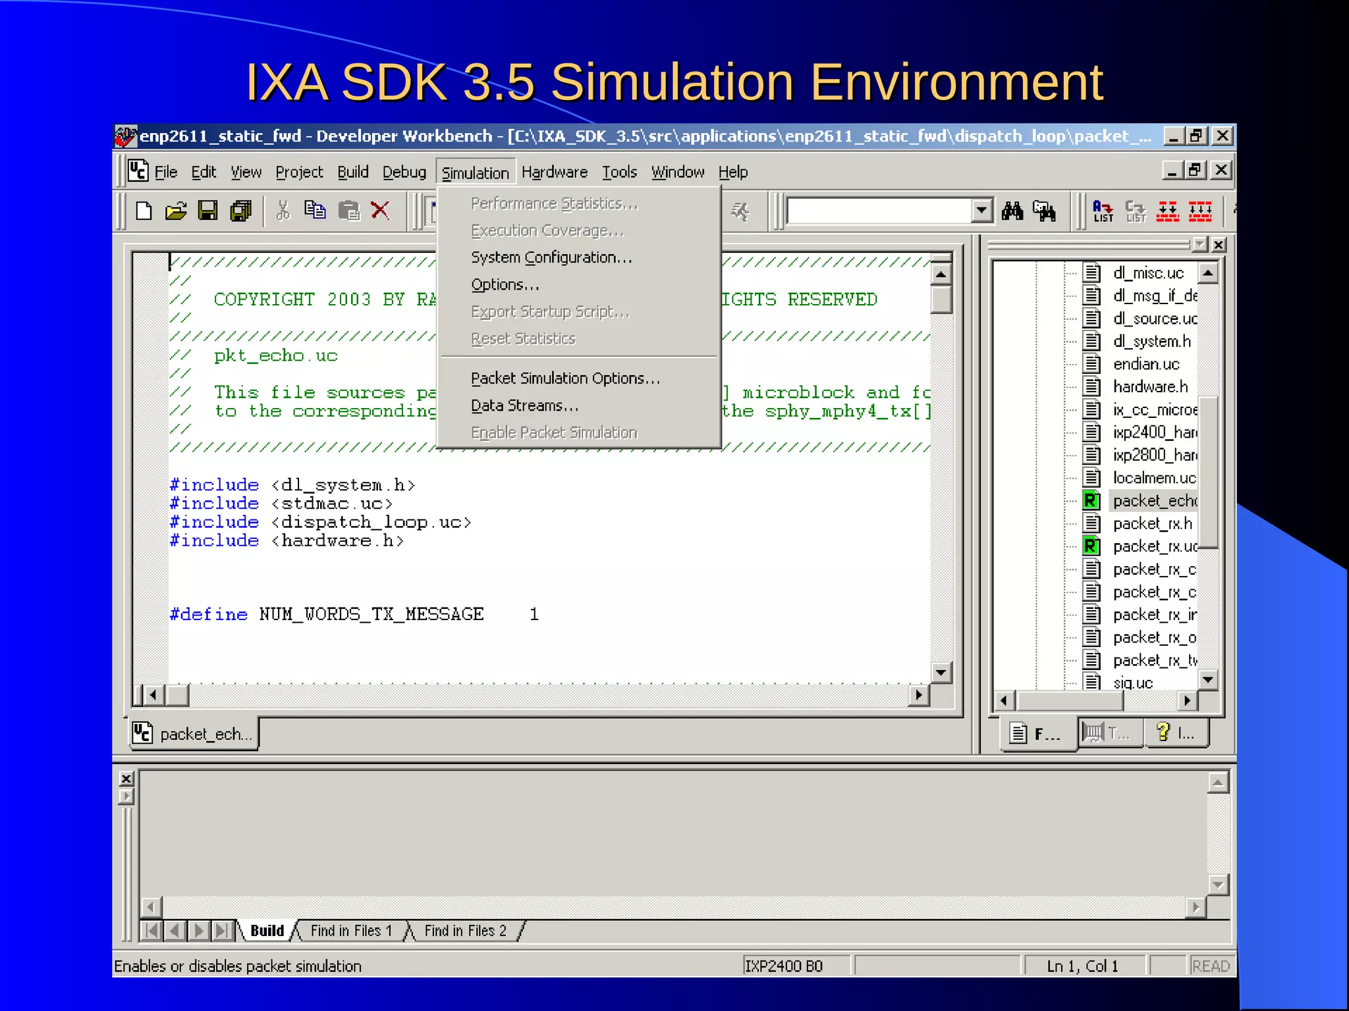Close the project workspace panel

tap(1219, 245)
